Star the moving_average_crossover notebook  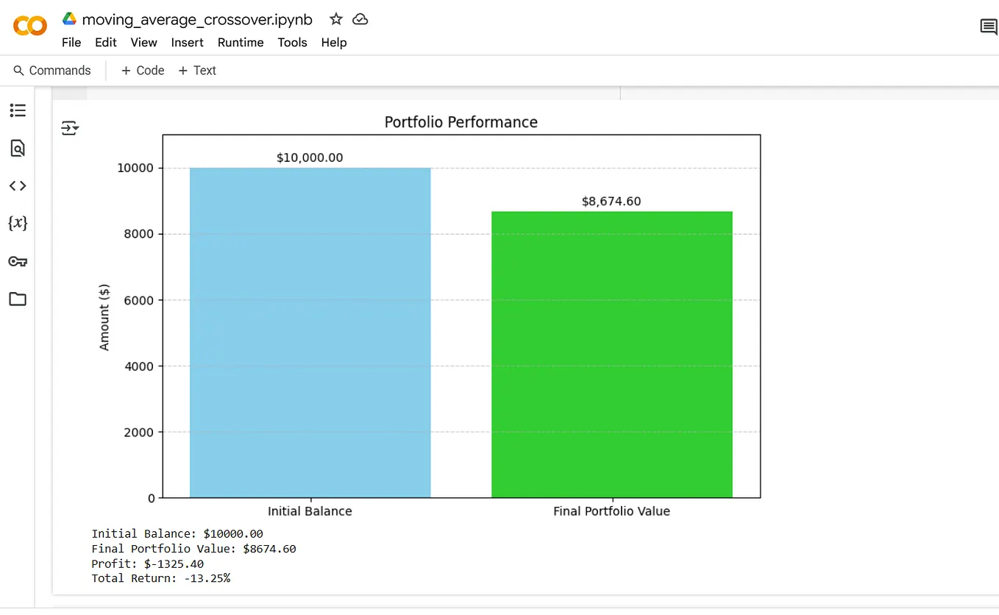(x=335, y=19)
